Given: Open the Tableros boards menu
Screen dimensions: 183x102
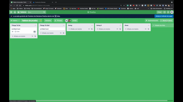Looking at the screenshot, I should [22, 12].
